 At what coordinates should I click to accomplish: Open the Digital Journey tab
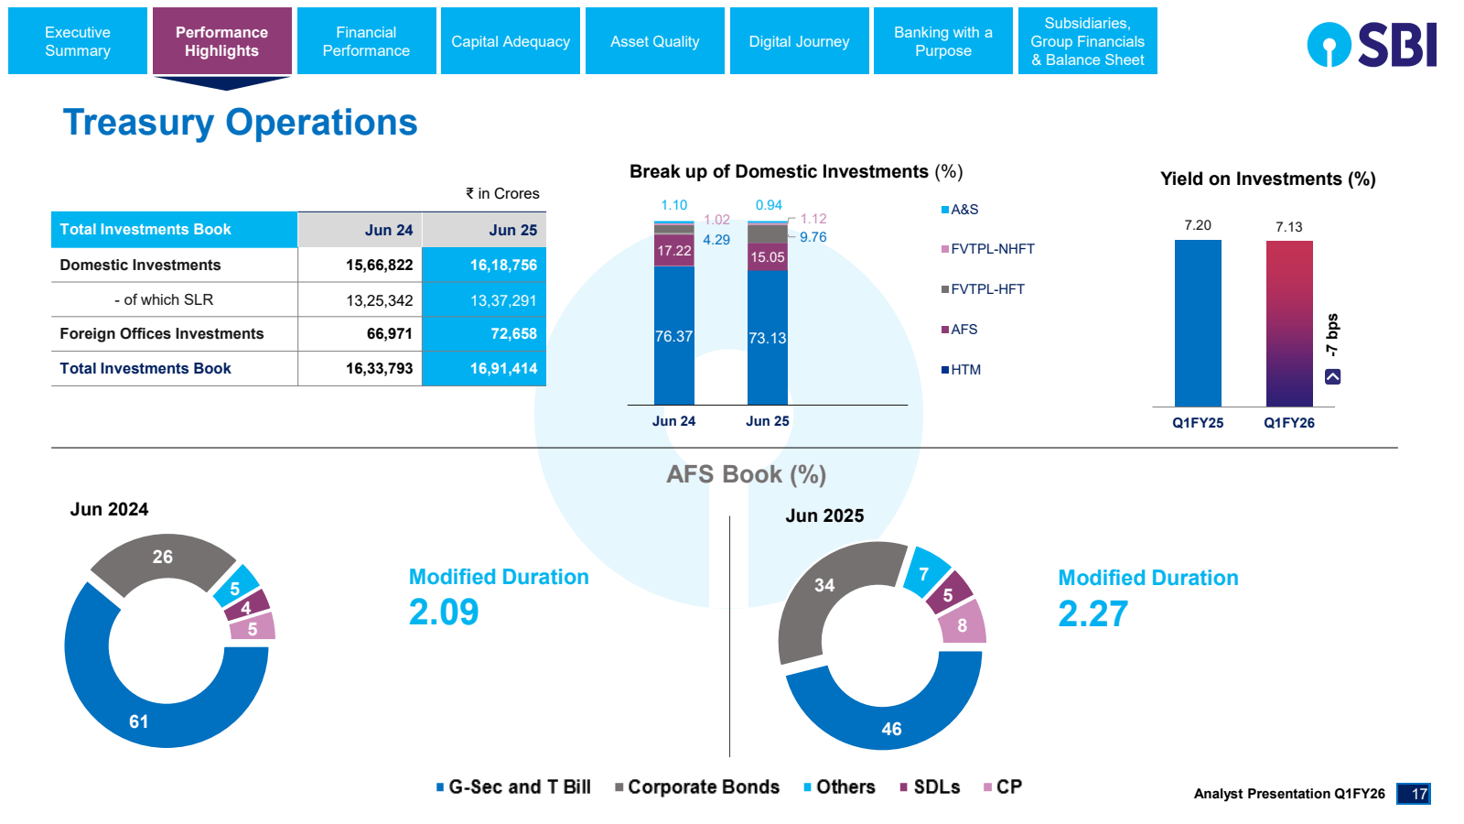[x=799, y=41]
